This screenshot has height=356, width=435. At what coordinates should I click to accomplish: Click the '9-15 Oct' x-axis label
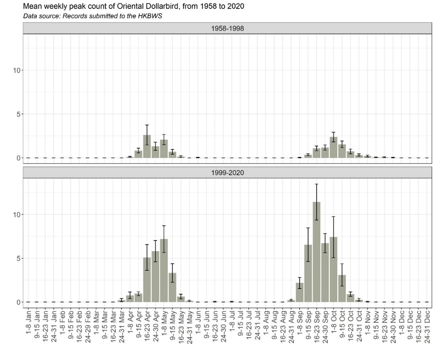coord(342,323)
